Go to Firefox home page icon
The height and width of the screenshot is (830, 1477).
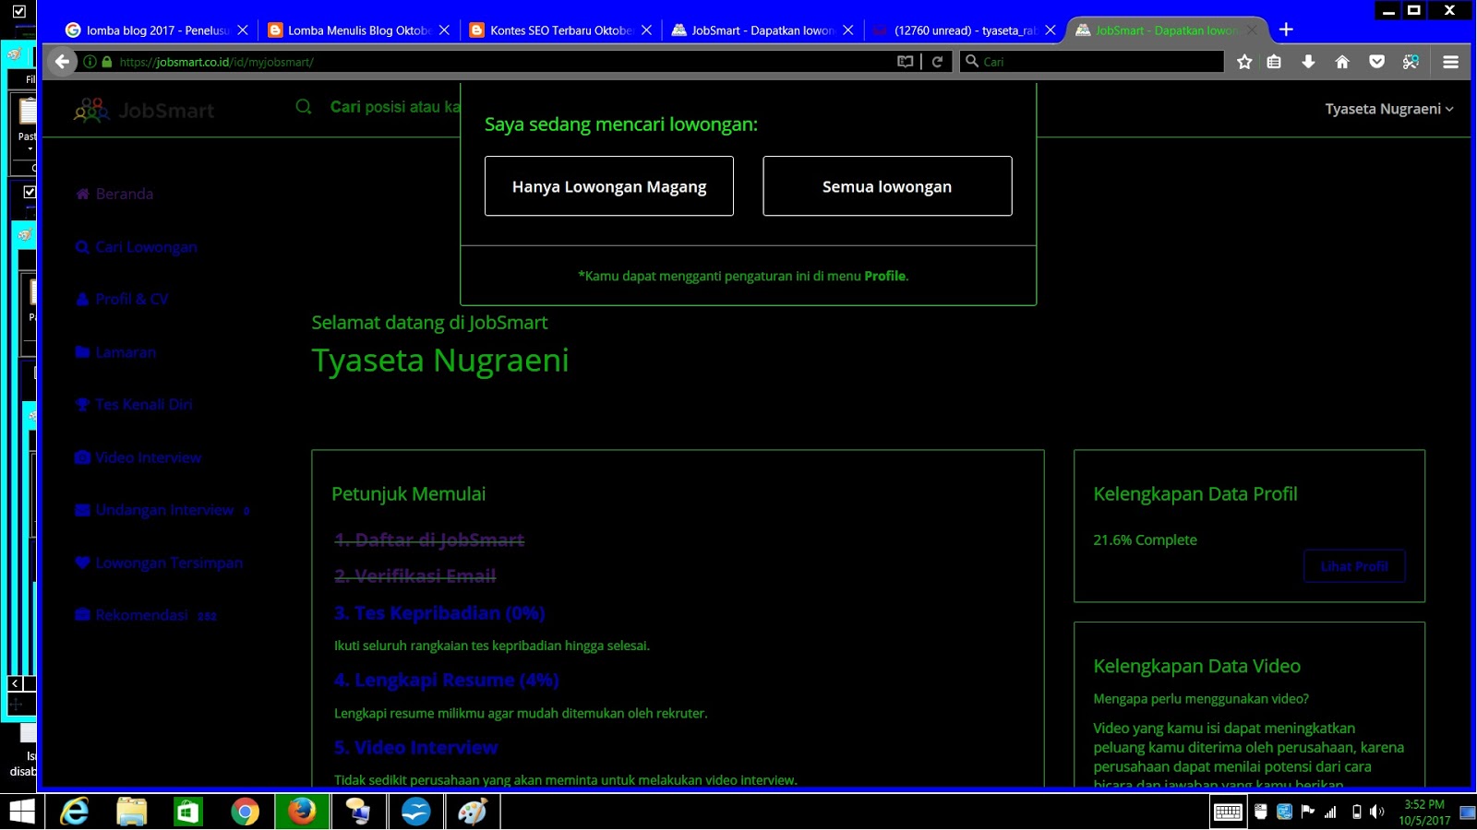coord(1342,62)
